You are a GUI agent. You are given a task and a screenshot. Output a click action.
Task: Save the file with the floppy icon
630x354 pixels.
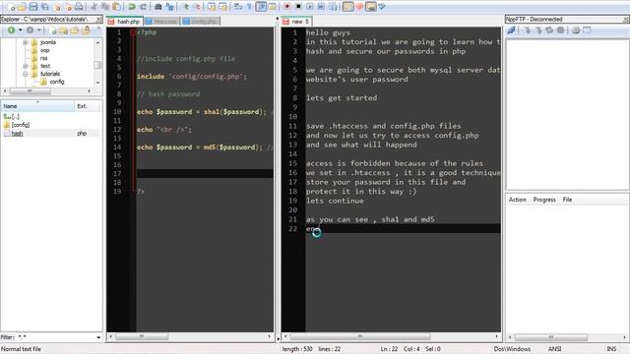click(x=33, y=7)
